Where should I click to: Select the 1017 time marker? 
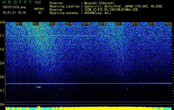tap(119, 24)
